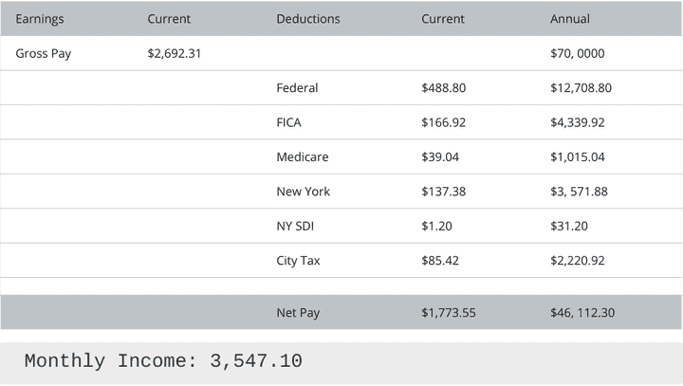Image resolution: width=683 pixels, height=386 pixels.
Task: Click the NY SDI current amount $1.20
Action: 436,226
